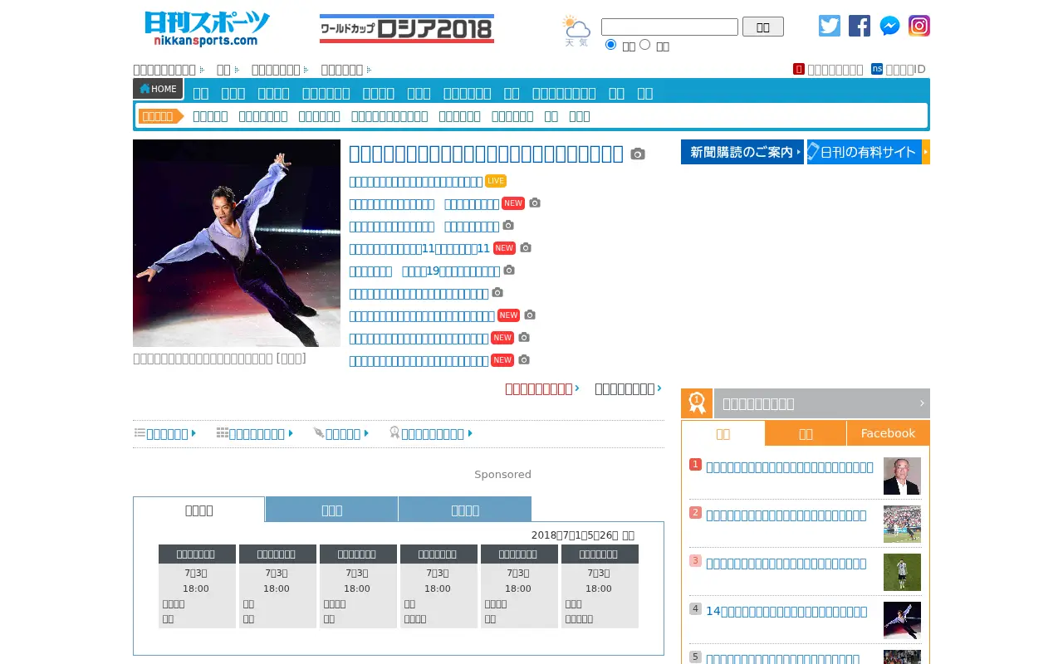Open the Messenger icon in the header
The height and width of the screenshot is (664, 1063).
[889, 26]
